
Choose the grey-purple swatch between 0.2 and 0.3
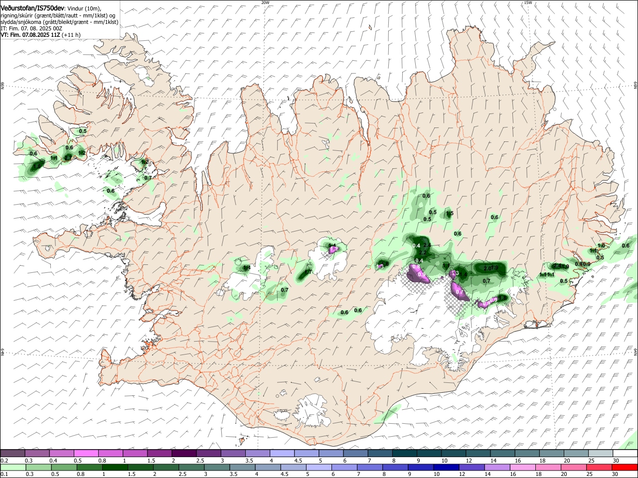tap(13, 453)
